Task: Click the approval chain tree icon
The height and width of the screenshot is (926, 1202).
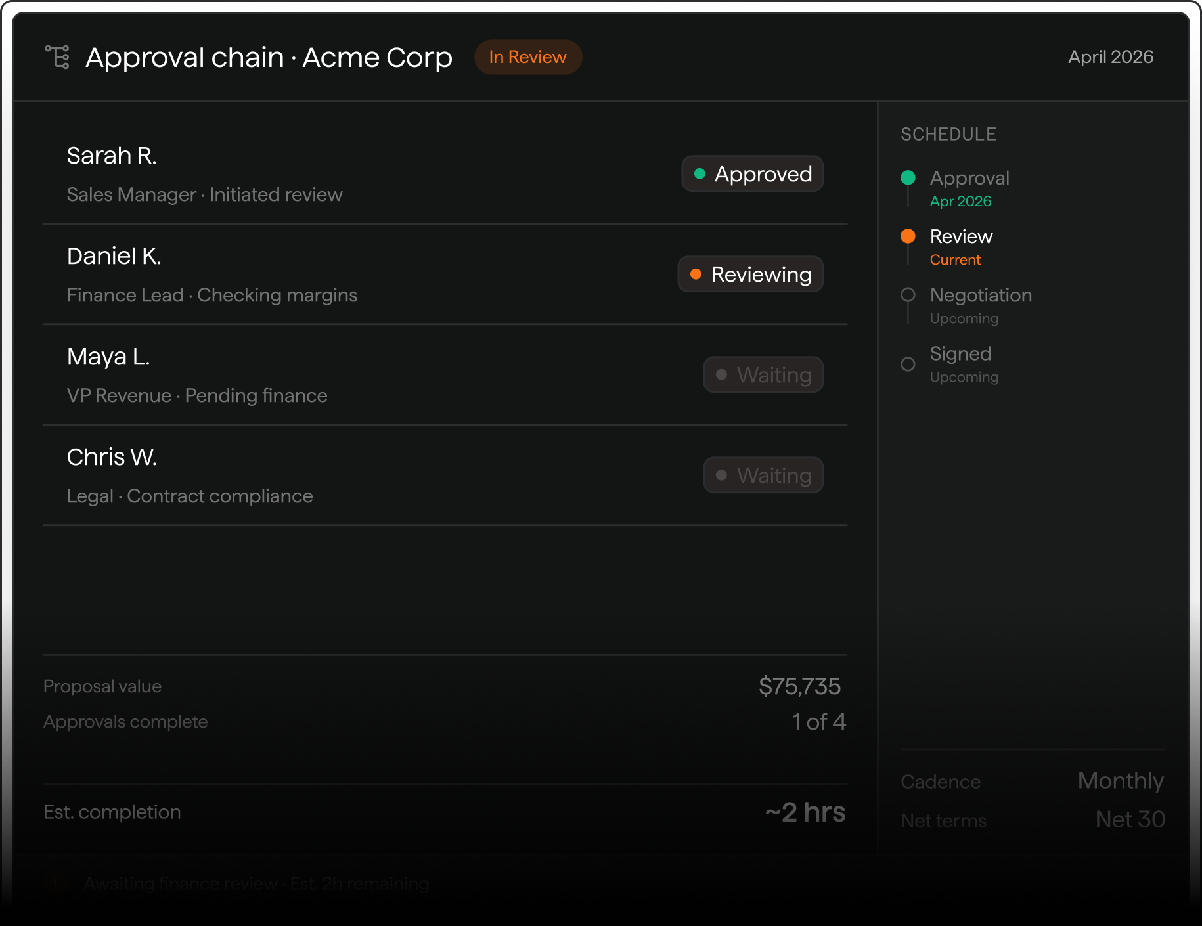Action: click(x=57, y=57)
